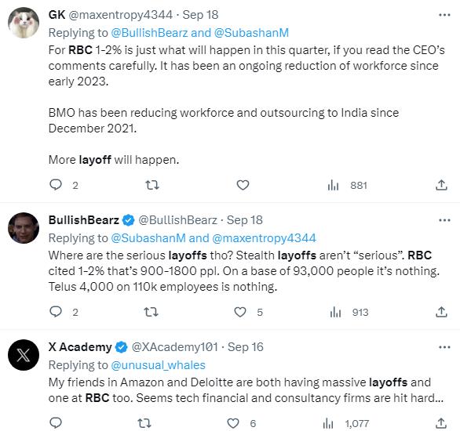The height and width of the screenshot is (431, 460).
Task: Share GK's tweet via share icon
Action: point(441,185)
